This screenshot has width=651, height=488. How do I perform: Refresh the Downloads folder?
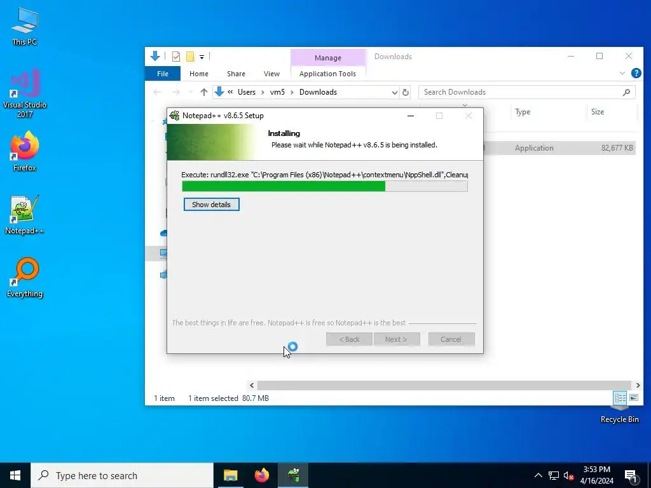tap(406, 93)
